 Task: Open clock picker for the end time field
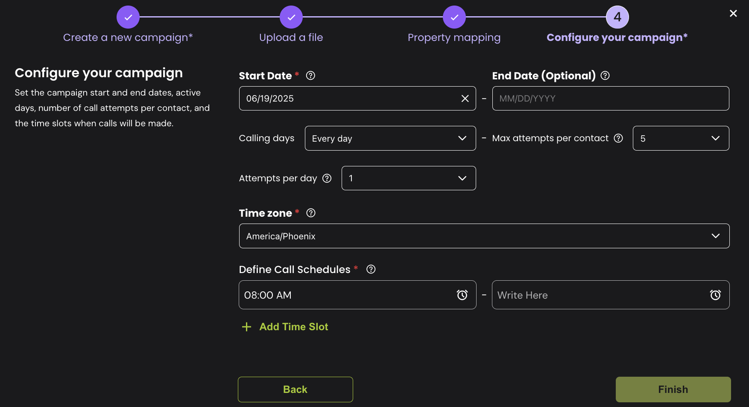(x=715, y=295)
